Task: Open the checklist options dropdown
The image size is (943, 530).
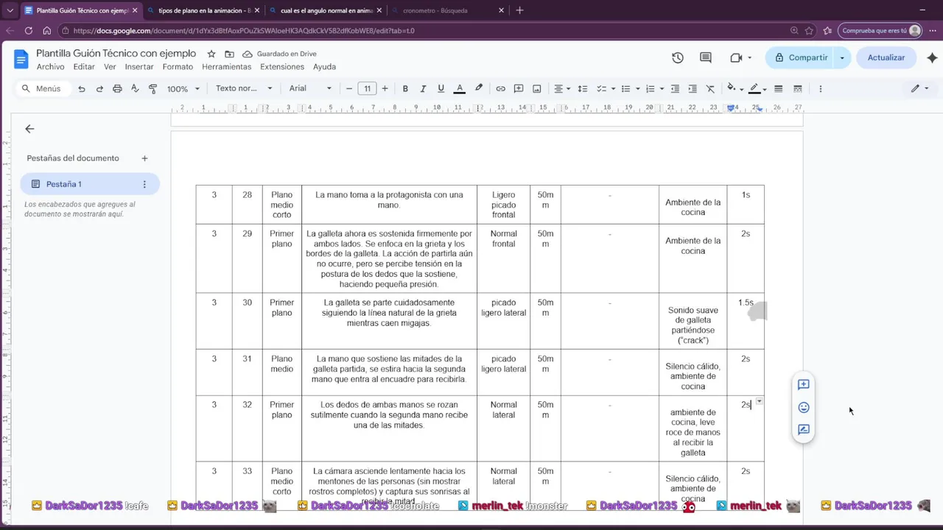Action: tap(604, 88)
